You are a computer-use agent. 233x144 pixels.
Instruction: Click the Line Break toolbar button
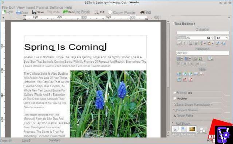(82, 12)
